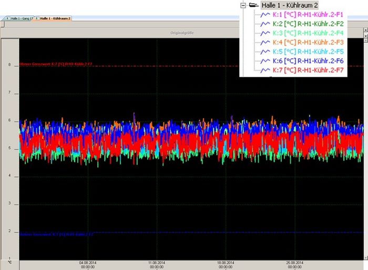This screenshot has width=368, height=270.
Task: Click the K:4 channel curve icon
Action: click(265, 42)
